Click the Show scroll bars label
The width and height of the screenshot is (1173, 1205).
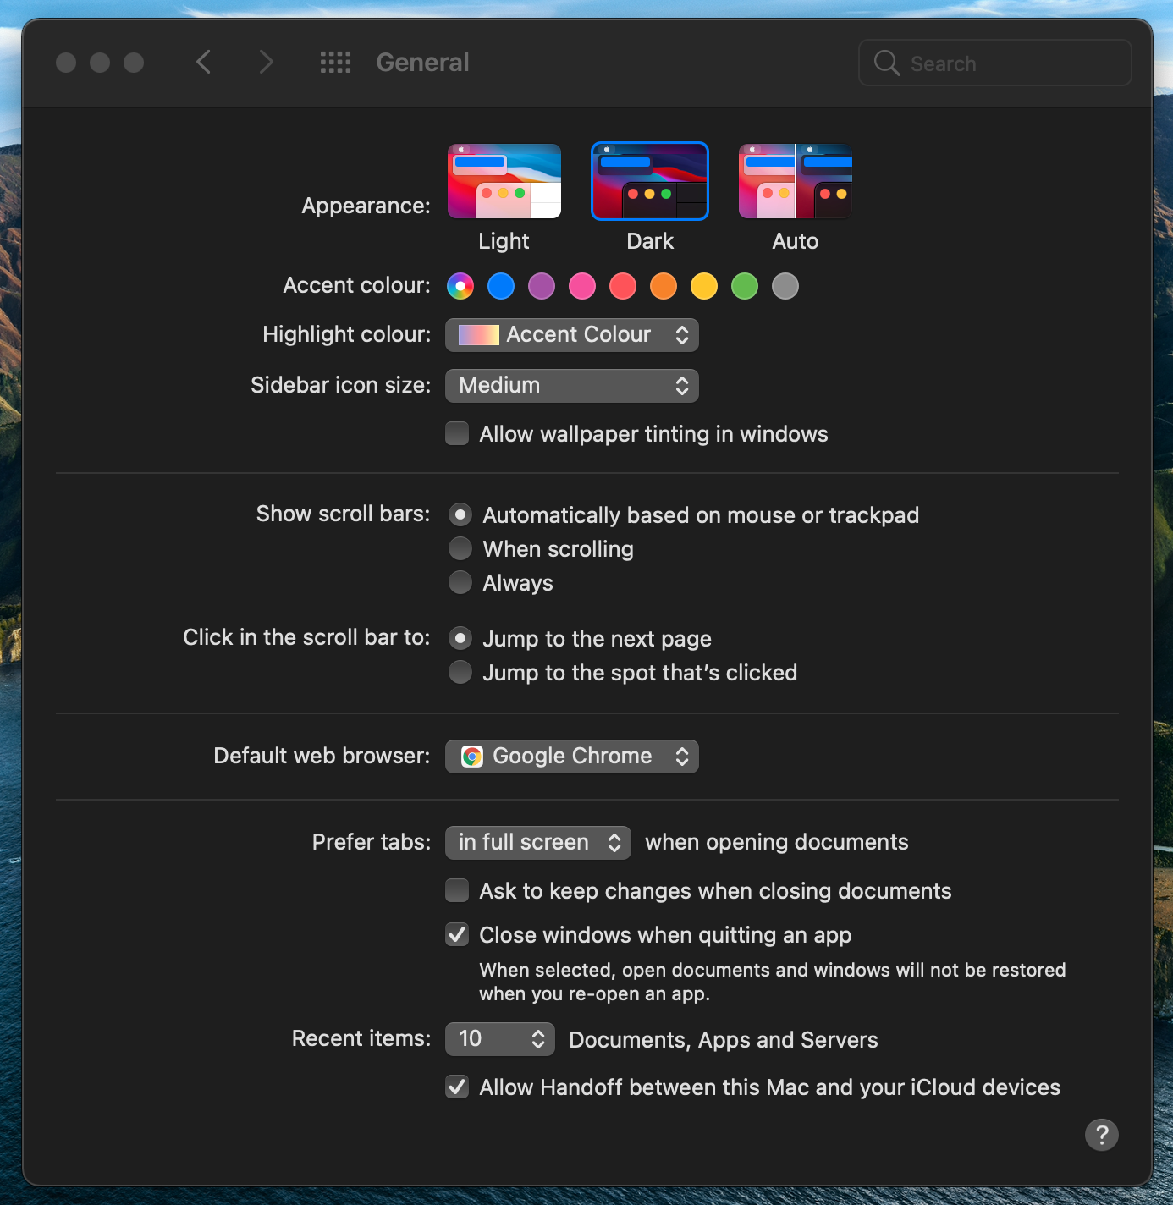(x=343, y=514)
